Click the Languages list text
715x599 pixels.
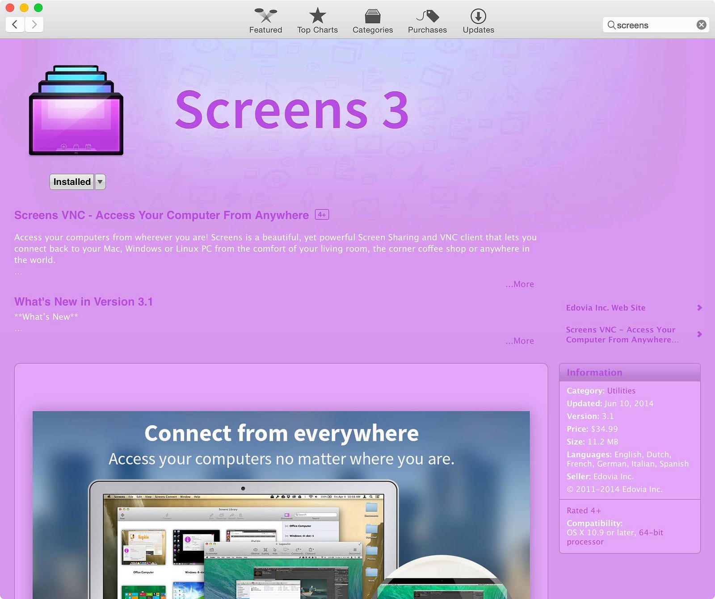click(627, 459)
